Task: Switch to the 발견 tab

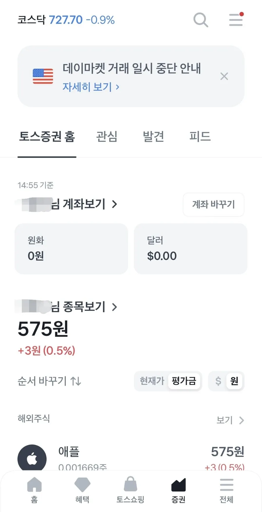Action: (153, 136)
